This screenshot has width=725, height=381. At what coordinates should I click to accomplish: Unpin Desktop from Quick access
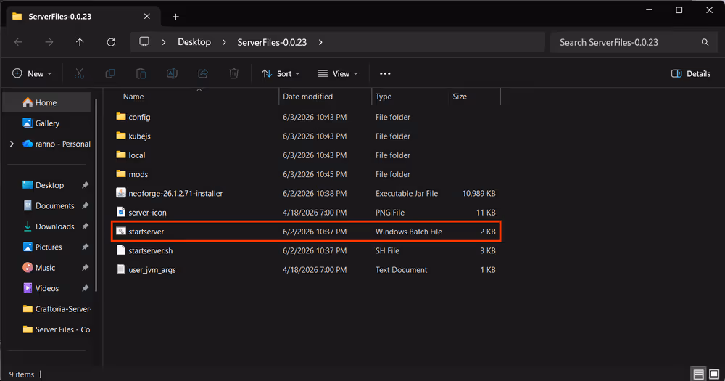[85, 185]
